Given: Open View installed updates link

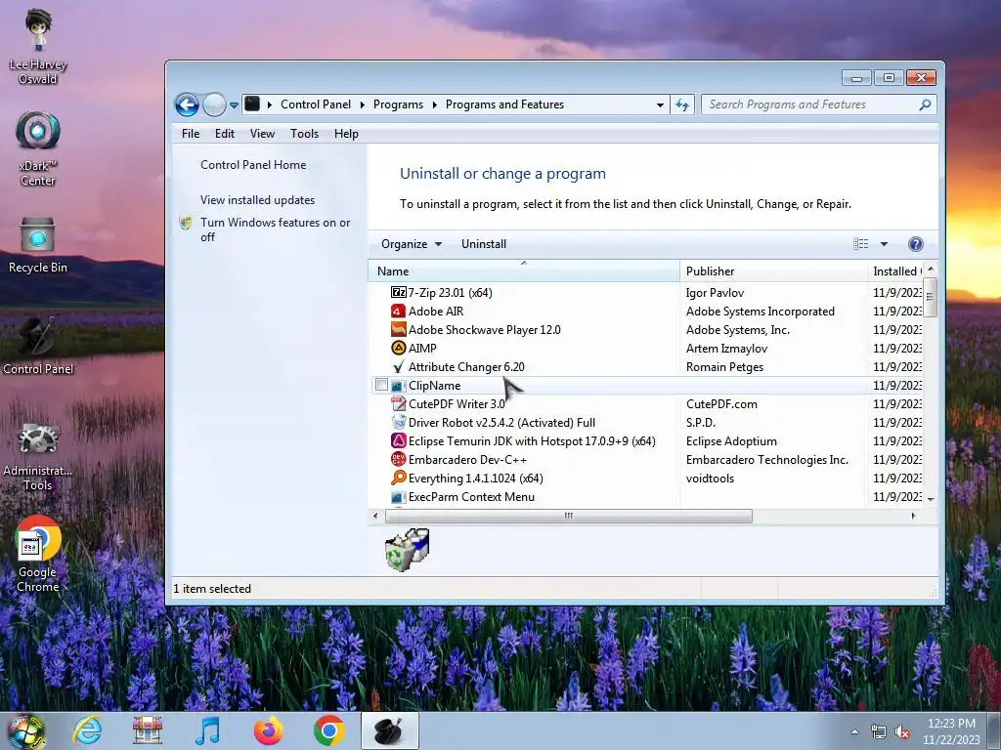Looking at the screenshot, I should [257, 199].
